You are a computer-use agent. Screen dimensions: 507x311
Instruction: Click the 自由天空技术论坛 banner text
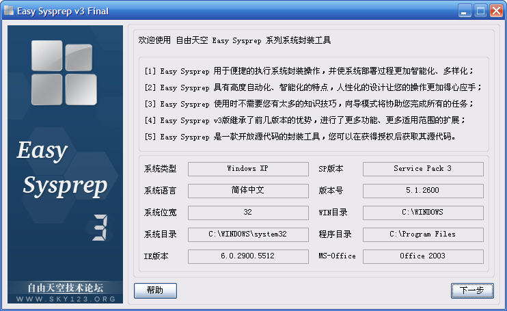click(x=64, y=287)
